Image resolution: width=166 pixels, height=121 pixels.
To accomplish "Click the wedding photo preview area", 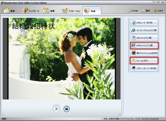I will 62,59.
